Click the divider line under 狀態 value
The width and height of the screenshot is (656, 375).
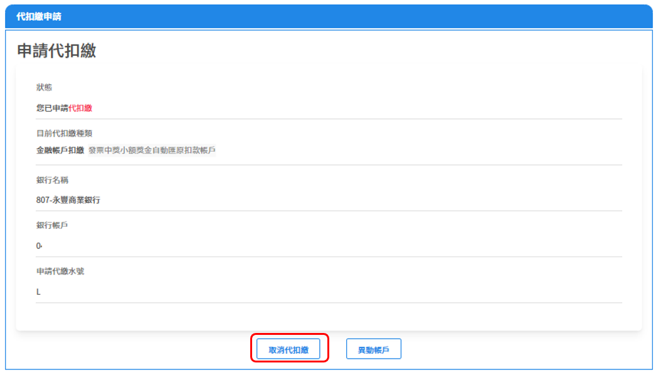[x=329, y=119]
